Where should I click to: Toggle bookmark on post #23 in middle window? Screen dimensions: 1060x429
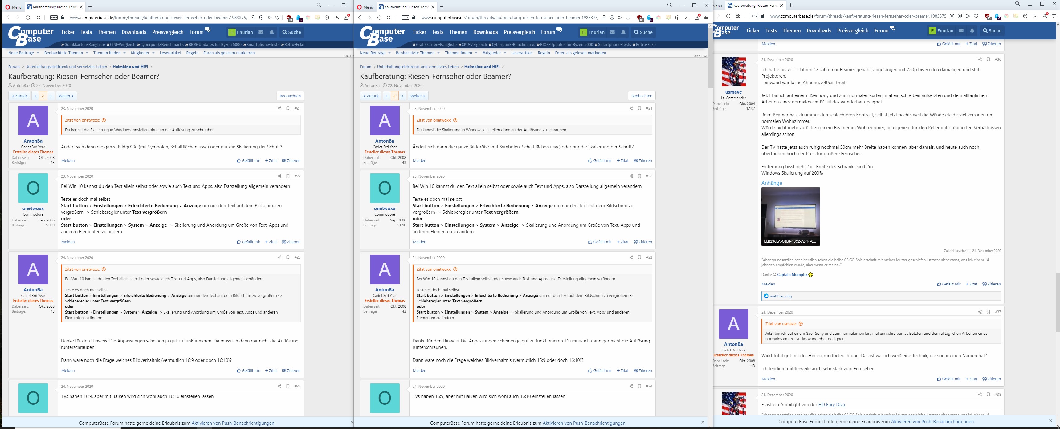click(639, 257)
